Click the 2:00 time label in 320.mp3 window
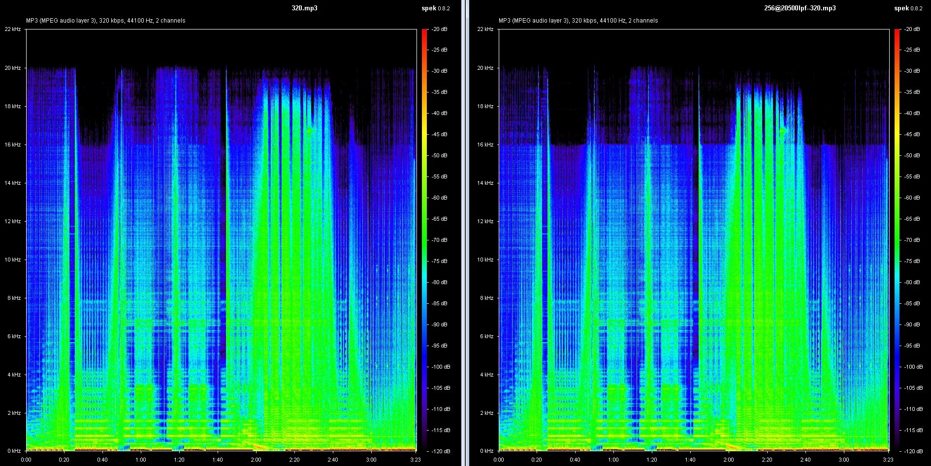931x466 pixels. click(x=256, y=460)
